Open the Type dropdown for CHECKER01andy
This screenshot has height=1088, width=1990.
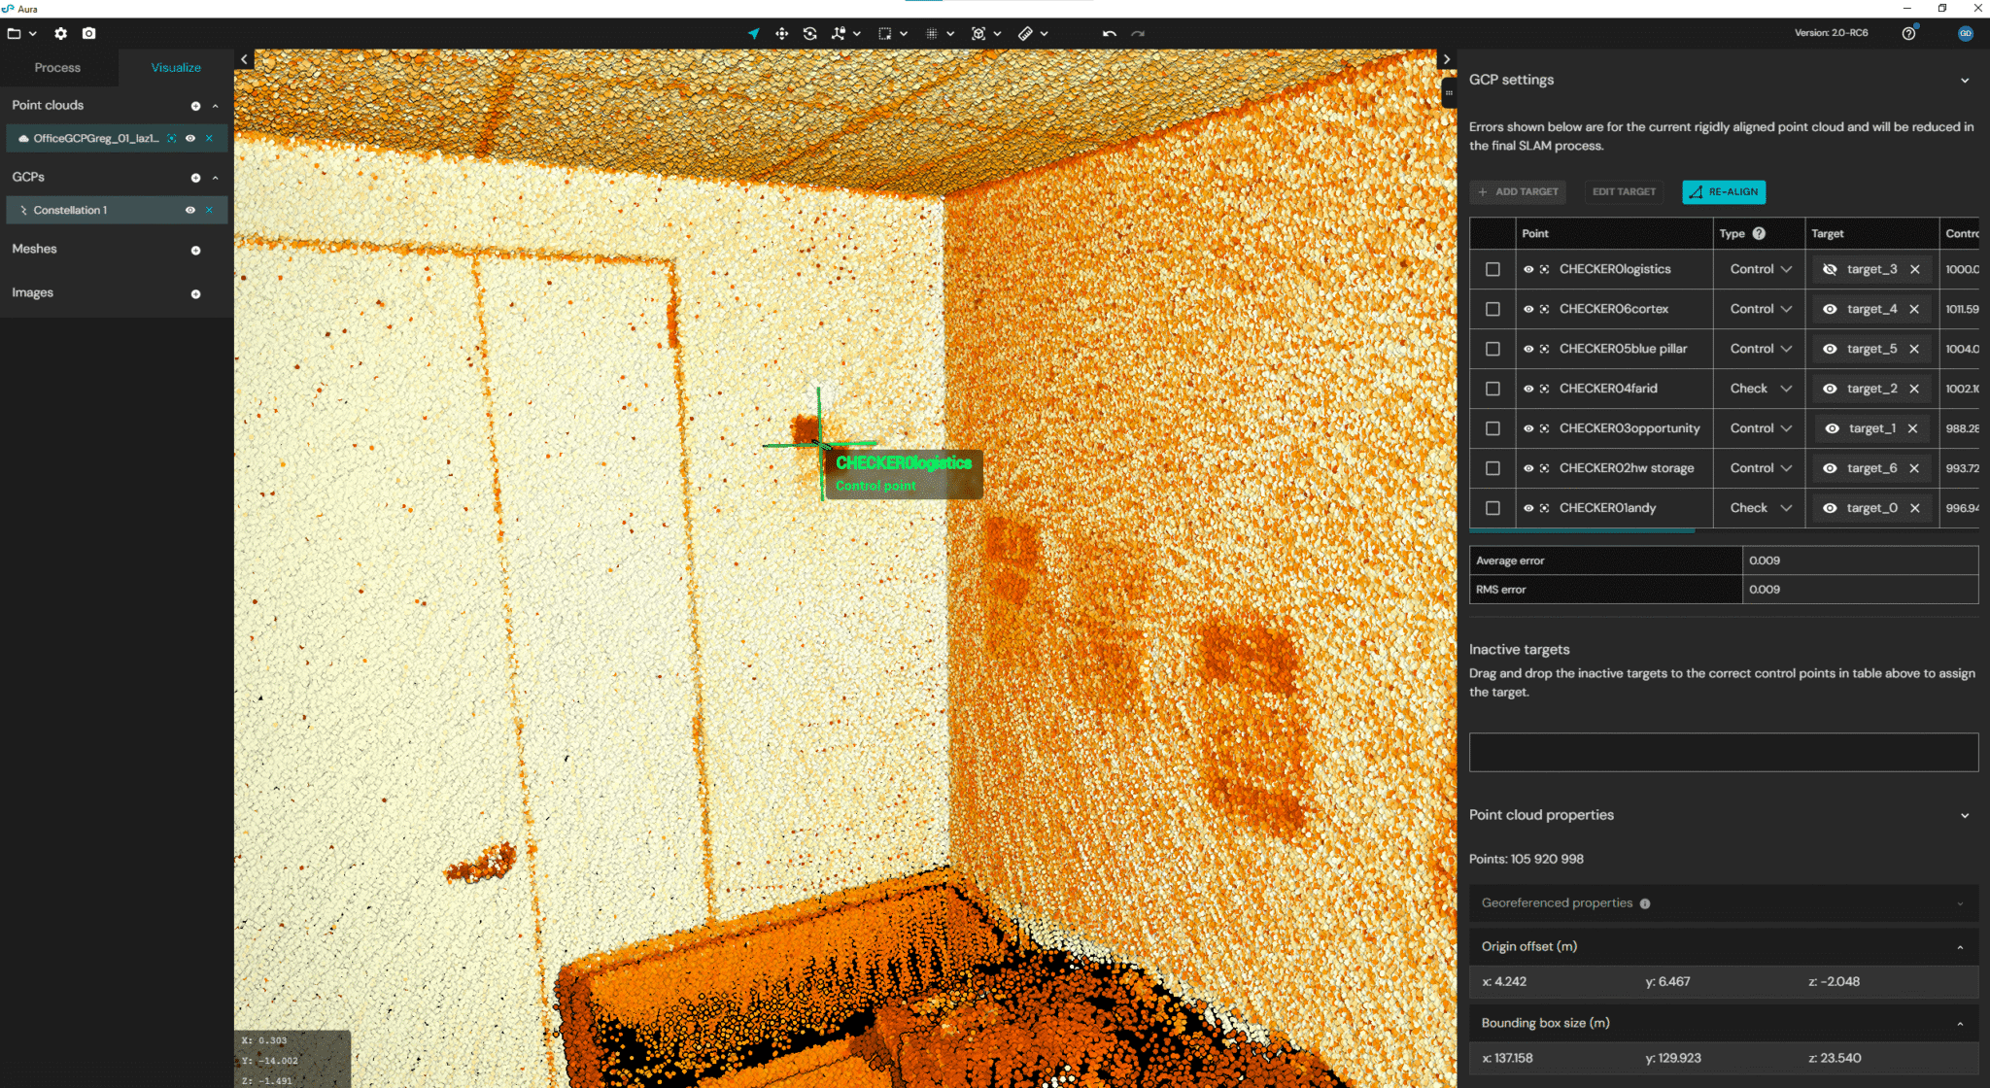[1759, 507]
